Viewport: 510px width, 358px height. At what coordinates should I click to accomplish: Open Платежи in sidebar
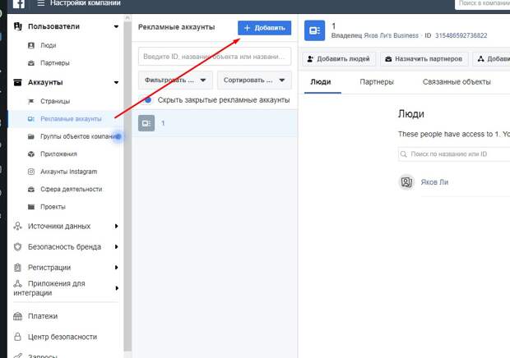coord(43,316)
